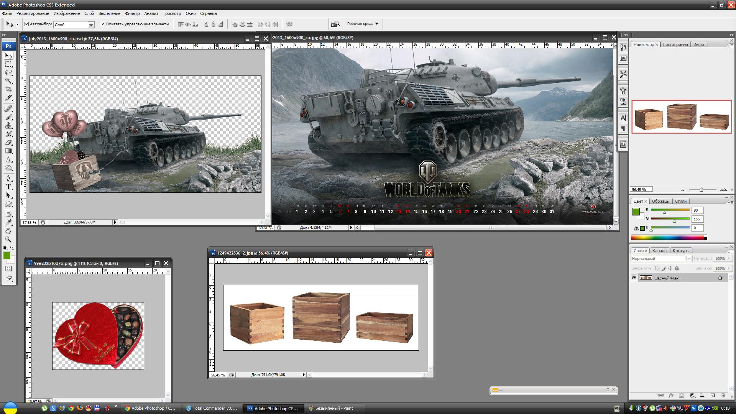
Task: Select the Clone Stamp tool
Action: pyautogui.click(x=8, y=126)
